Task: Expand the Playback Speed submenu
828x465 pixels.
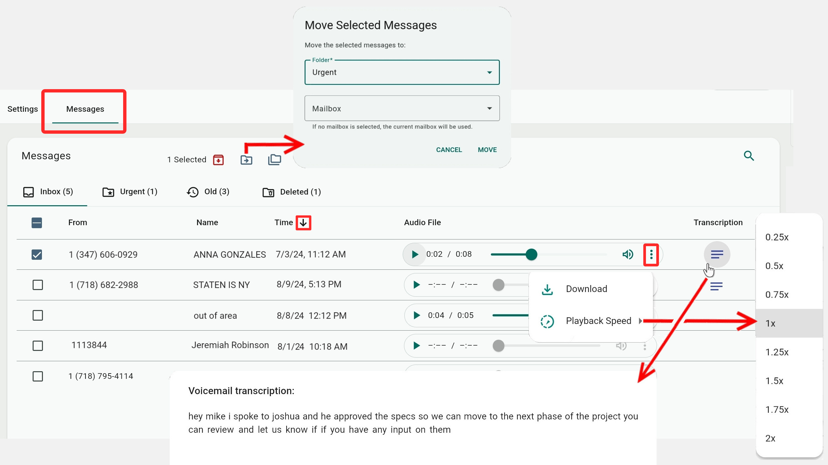Action: 598,321
